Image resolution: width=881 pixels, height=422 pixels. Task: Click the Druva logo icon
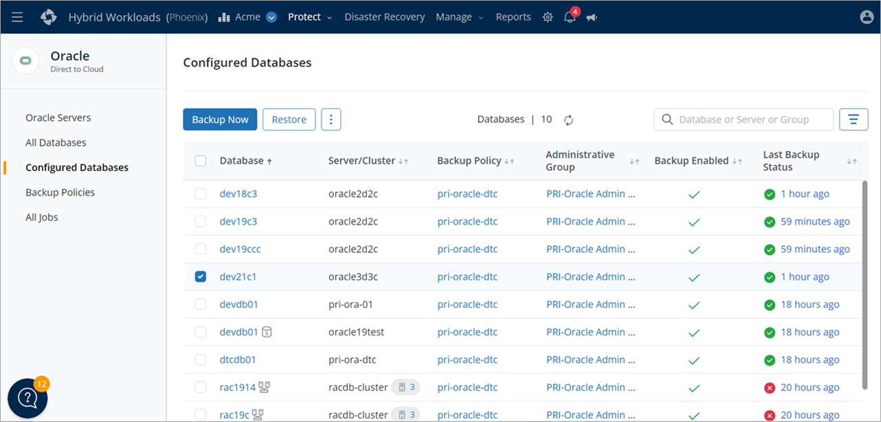pos(49,17)
